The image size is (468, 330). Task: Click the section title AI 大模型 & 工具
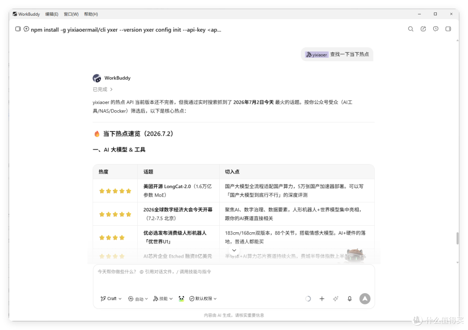119,150
